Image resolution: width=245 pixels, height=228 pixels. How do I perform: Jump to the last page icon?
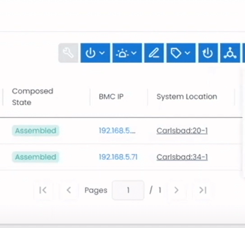[x=203, y=190]
